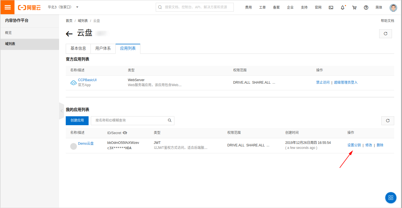The image size is (402, 208).
Task: Select the 应用列表 tab
Action: tap(128, 49)
